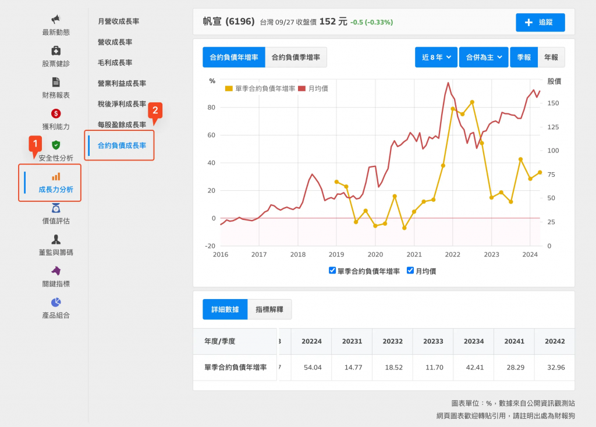596x427 pixels.
Task: Click the 最新動態 megaphone icon
Action: point(56,20)
